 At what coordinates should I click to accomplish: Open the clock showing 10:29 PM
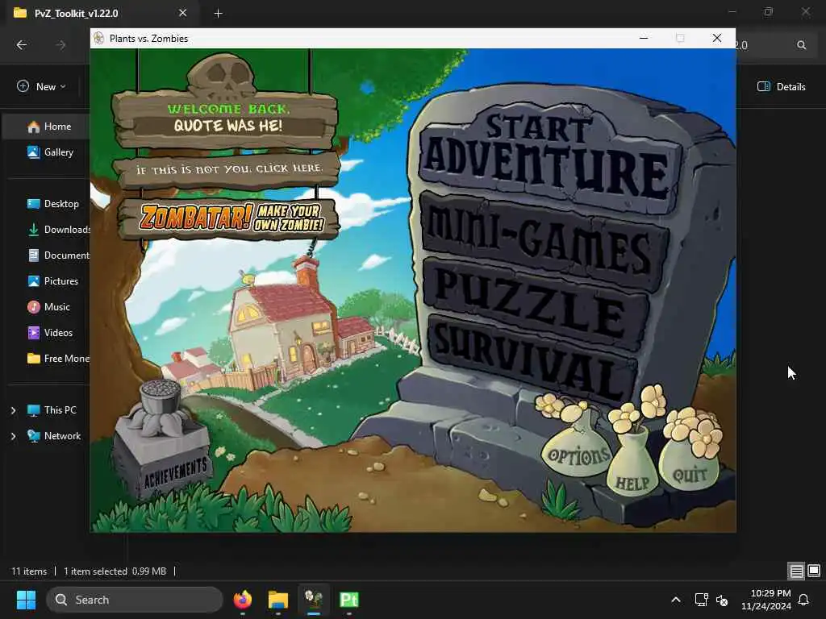coord(766,600)
